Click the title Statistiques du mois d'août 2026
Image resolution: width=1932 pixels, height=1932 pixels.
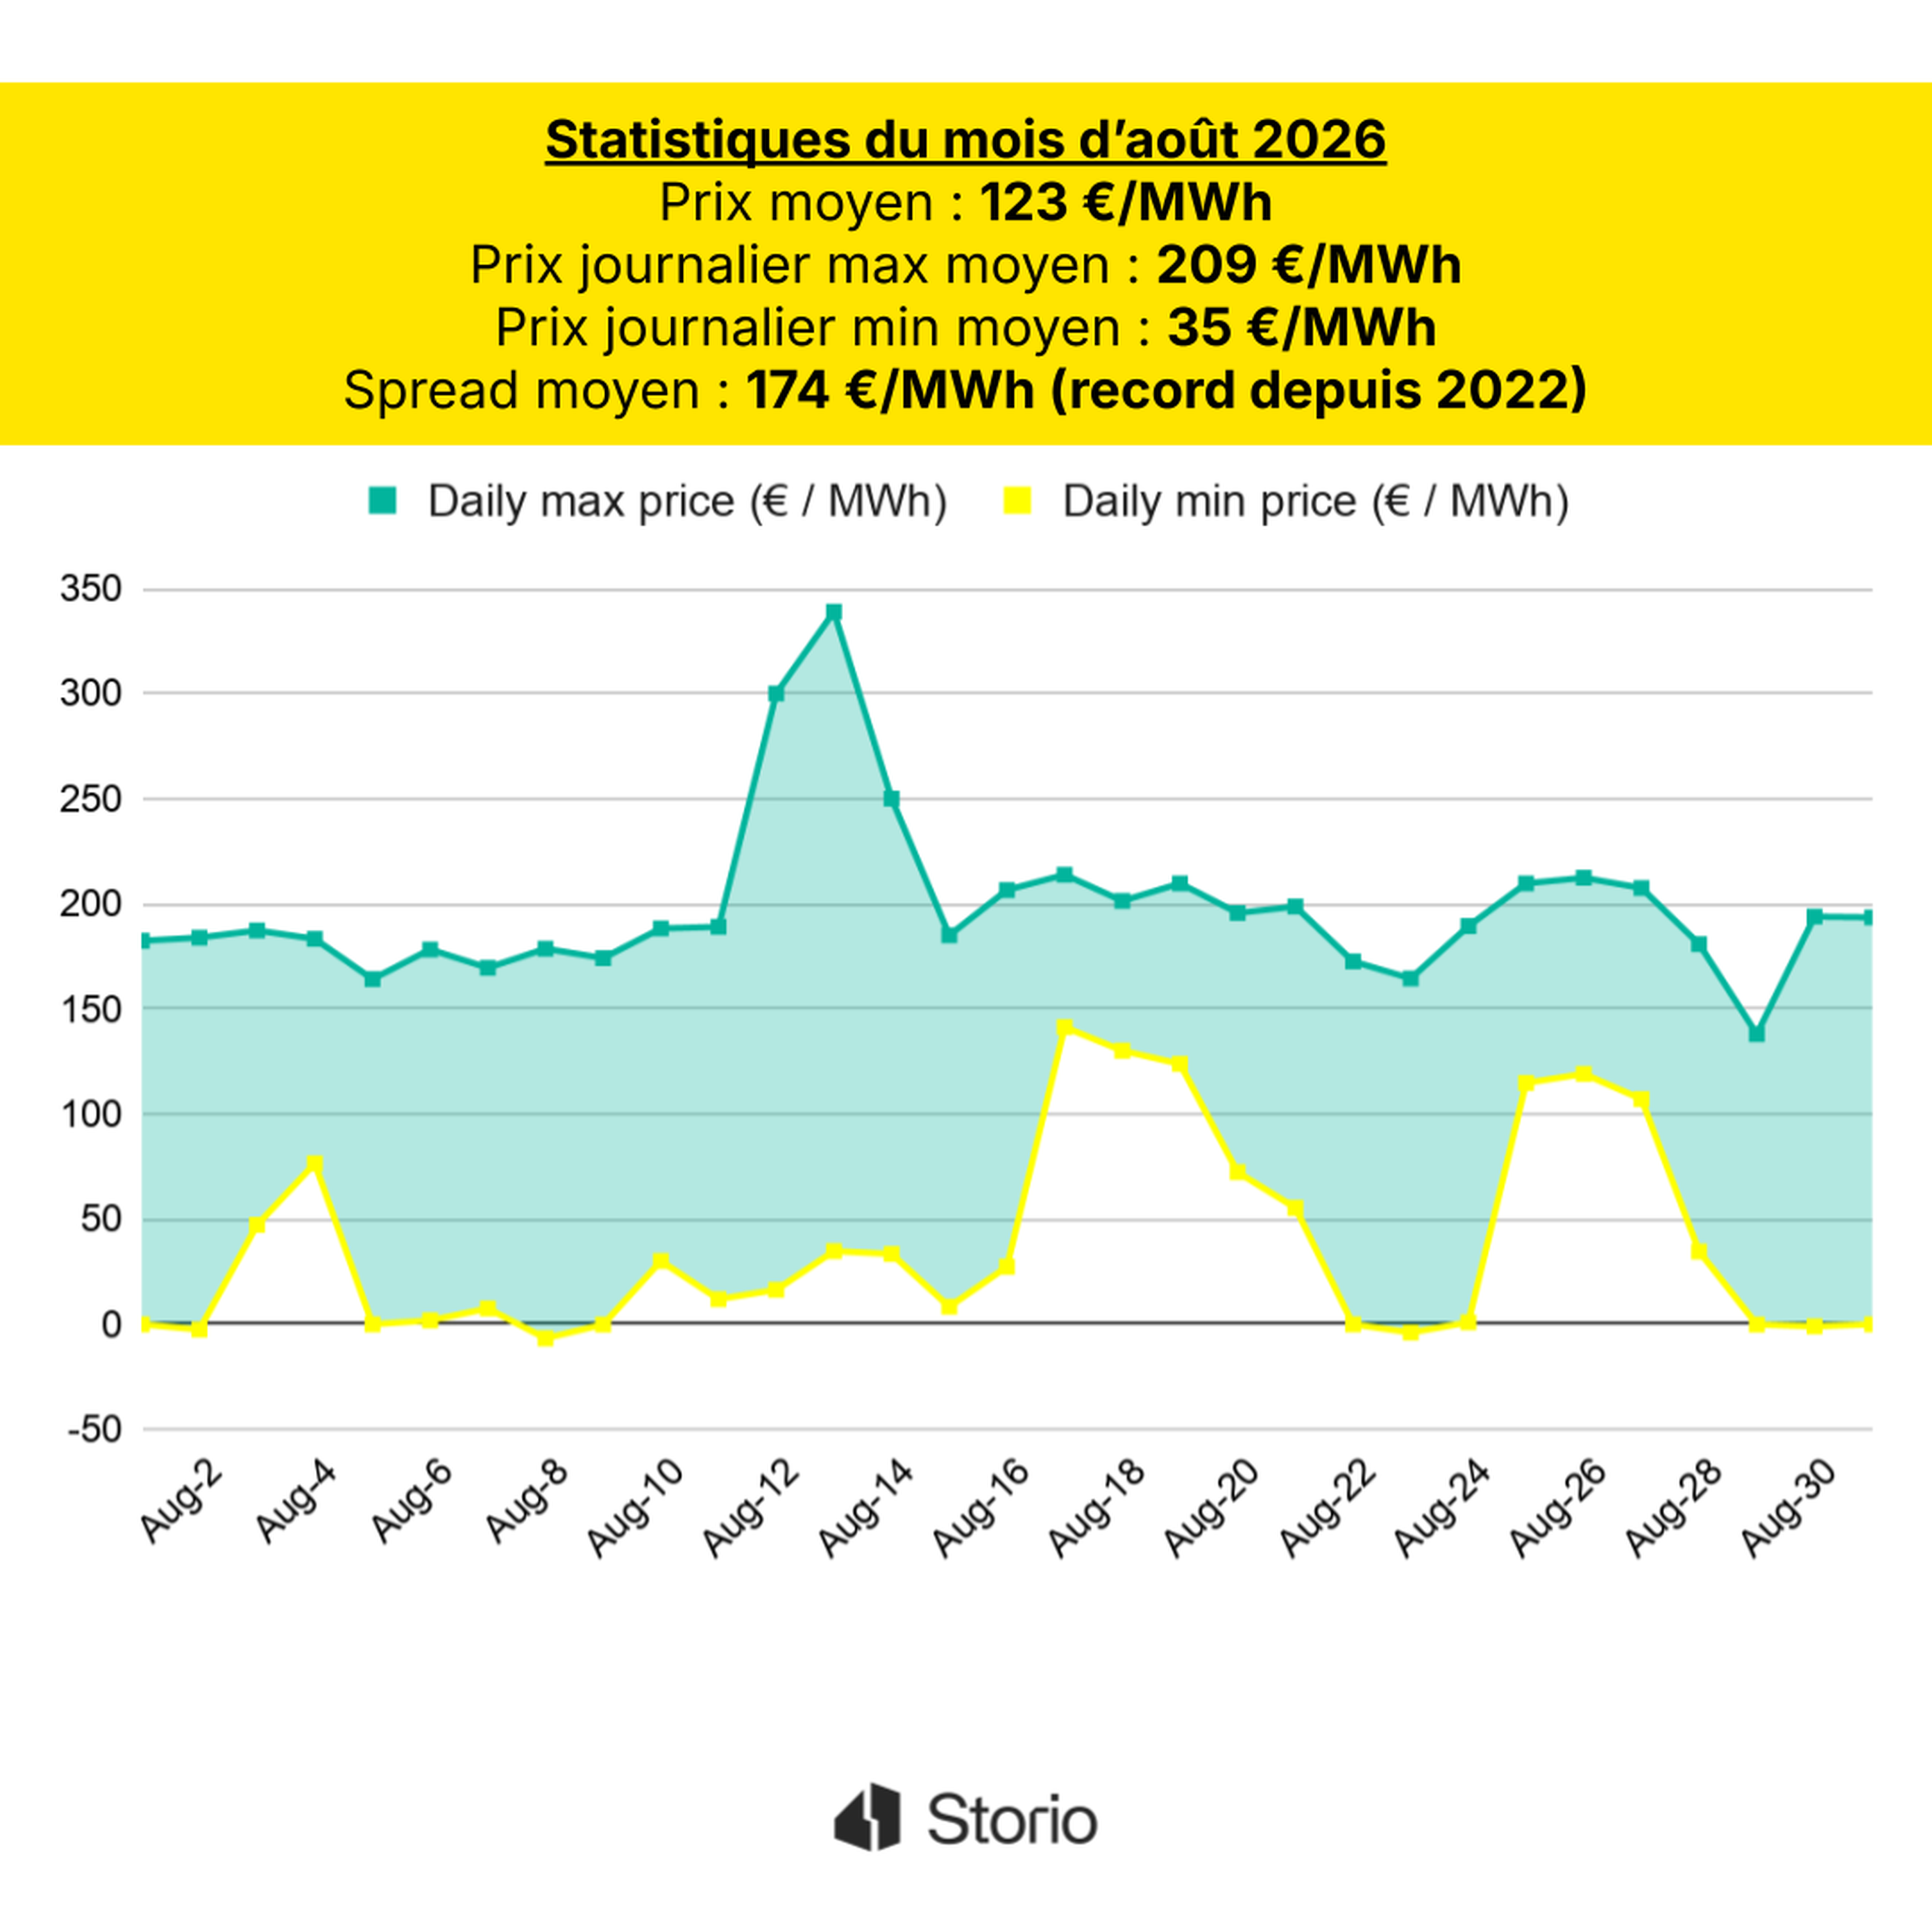coord(966,139)
